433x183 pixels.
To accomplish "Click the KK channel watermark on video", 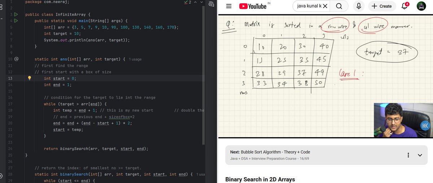I will click(x=425, y=126).
